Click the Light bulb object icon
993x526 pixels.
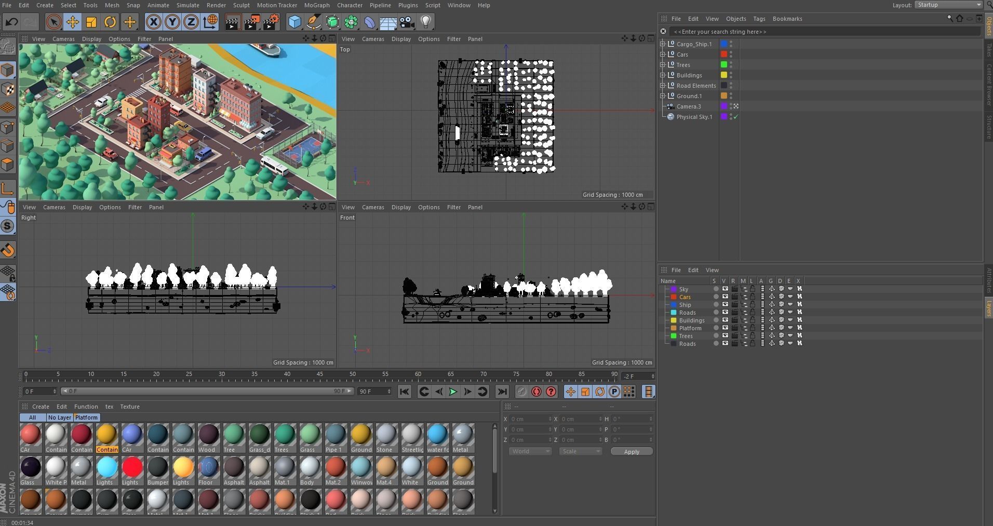[x=426, y=22]
